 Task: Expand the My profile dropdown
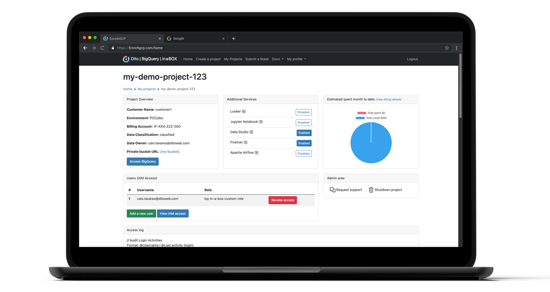[296, 59]
